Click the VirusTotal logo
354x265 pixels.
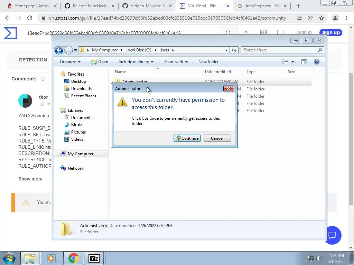(x=10, y=33)
